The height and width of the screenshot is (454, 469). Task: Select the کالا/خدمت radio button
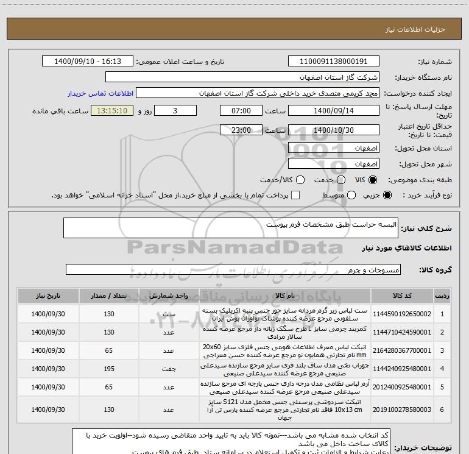[x=300, y=180]
